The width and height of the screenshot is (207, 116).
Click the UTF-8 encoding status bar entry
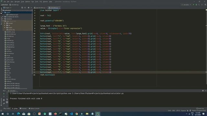tap(178, 111)
